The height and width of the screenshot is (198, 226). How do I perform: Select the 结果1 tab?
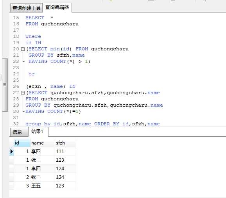(x=38, y=132)
